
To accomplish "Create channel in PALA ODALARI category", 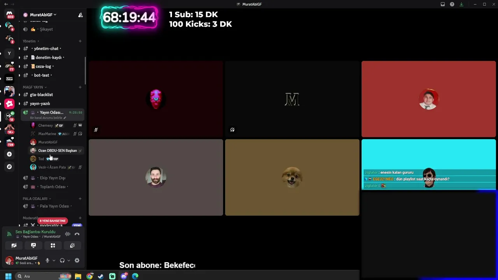I will [80, 199].
